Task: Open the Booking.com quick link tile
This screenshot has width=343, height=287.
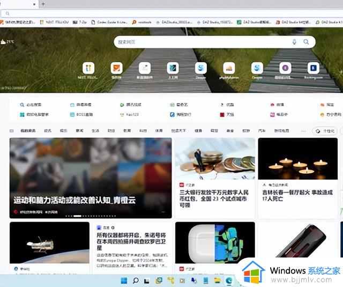Action: point(313,68)
